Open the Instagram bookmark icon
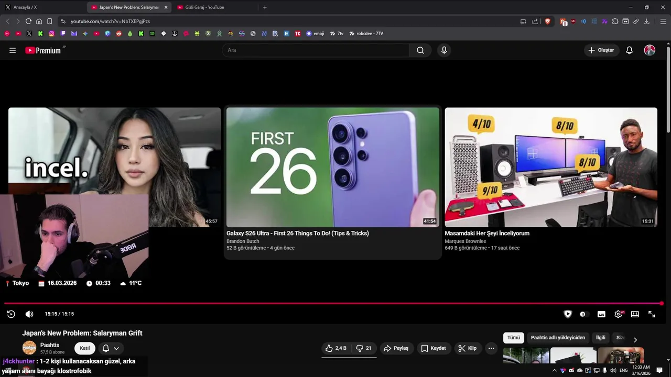This screenshot has height=377, width=671. 51,34
